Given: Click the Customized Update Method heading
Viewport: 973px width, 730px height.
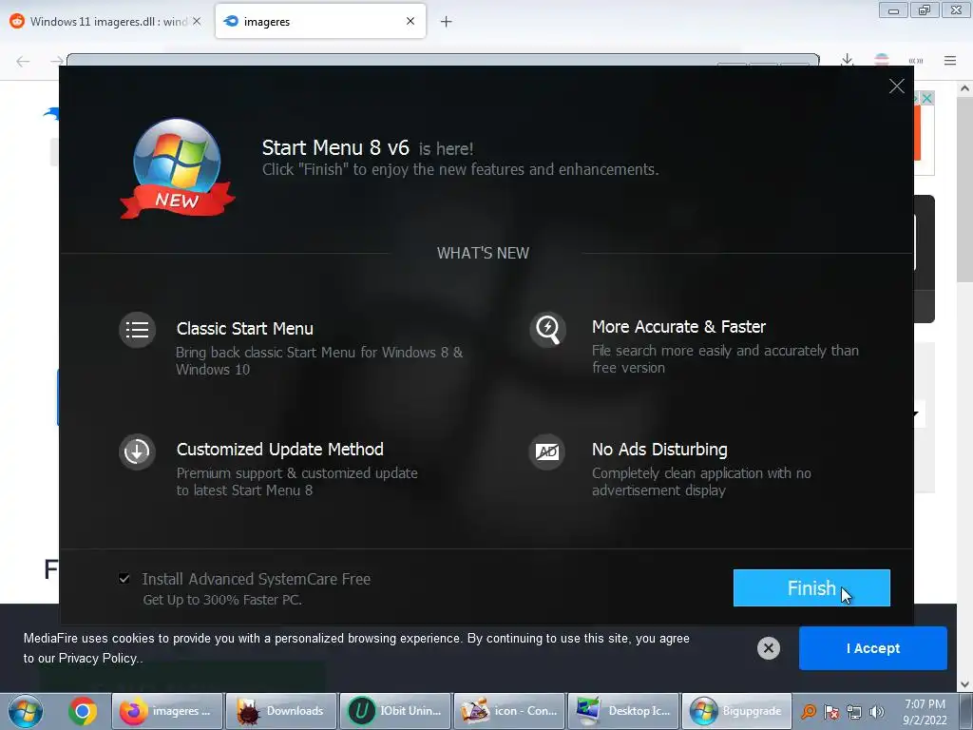Looking at the screenshot, I should (280, 450).
